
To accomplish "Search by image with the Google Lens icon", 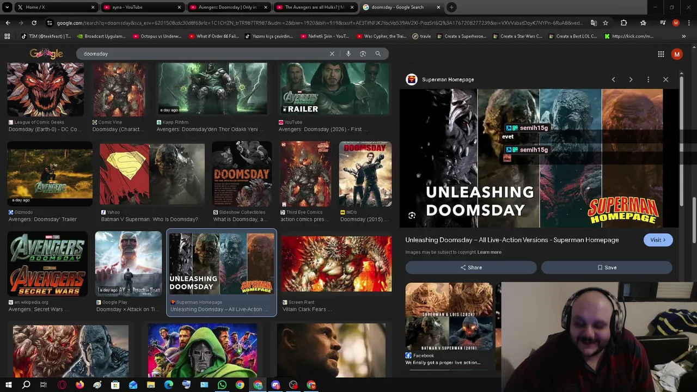I will 363,53.
